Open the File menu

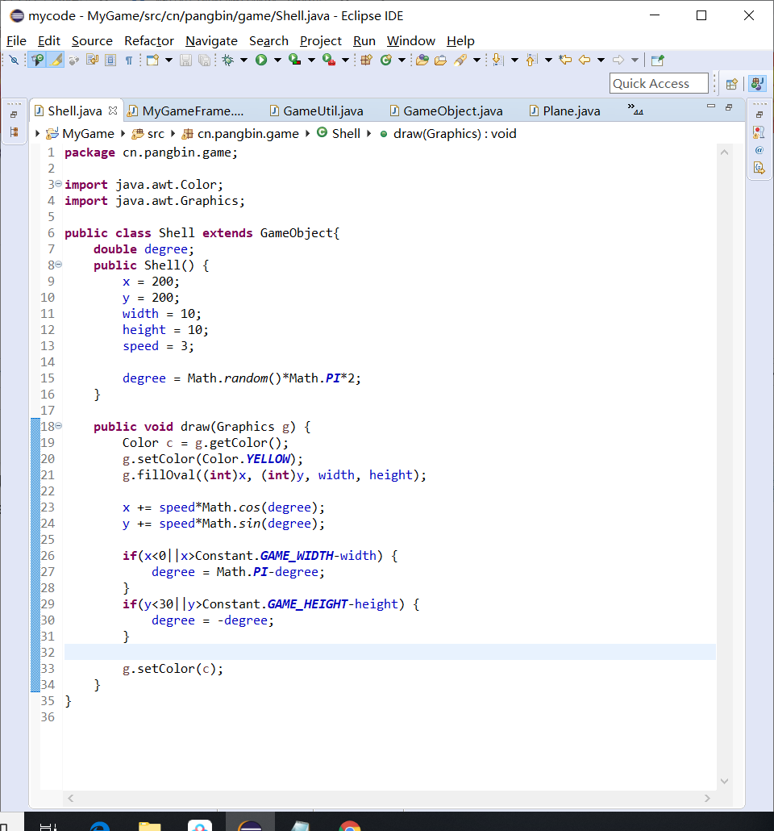(x=16, y=41)
